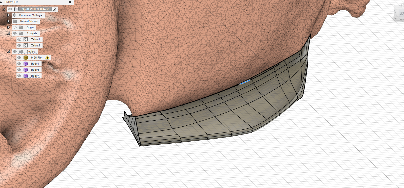Click the purple Body6 form icon

[x=26, y=70]
